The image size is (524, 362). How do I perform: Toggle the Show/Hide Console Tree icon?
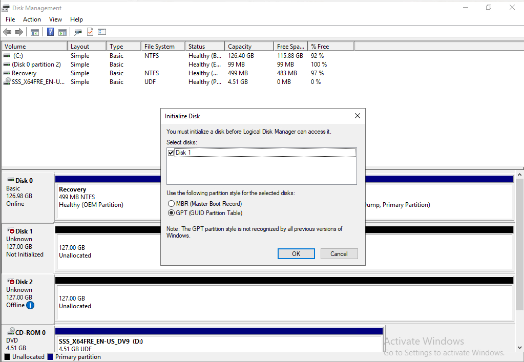pyautogui.click(x=34, y=31)
